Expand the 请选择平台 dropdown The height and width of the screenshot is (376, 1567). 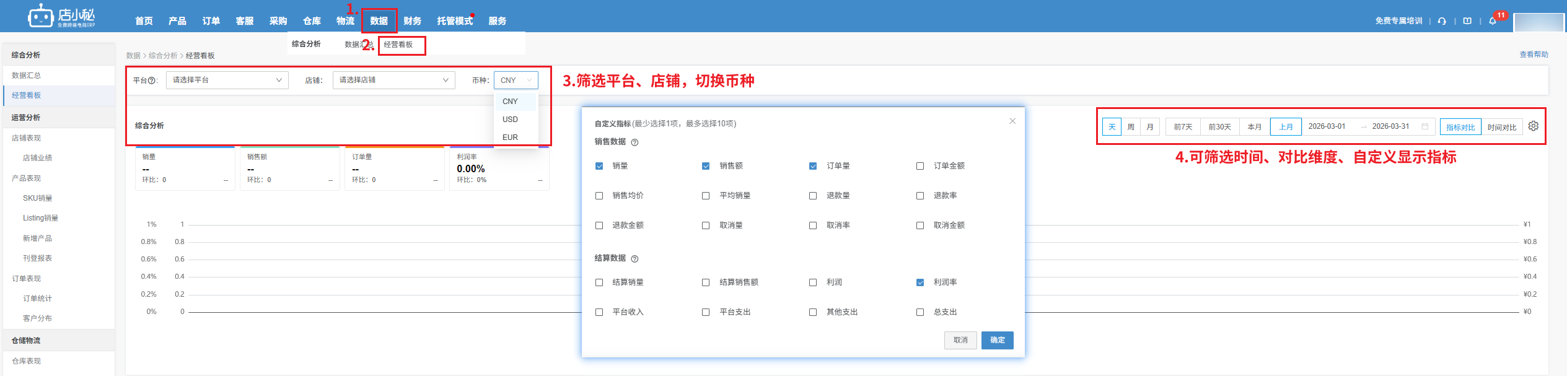click(x=227, y=81)
